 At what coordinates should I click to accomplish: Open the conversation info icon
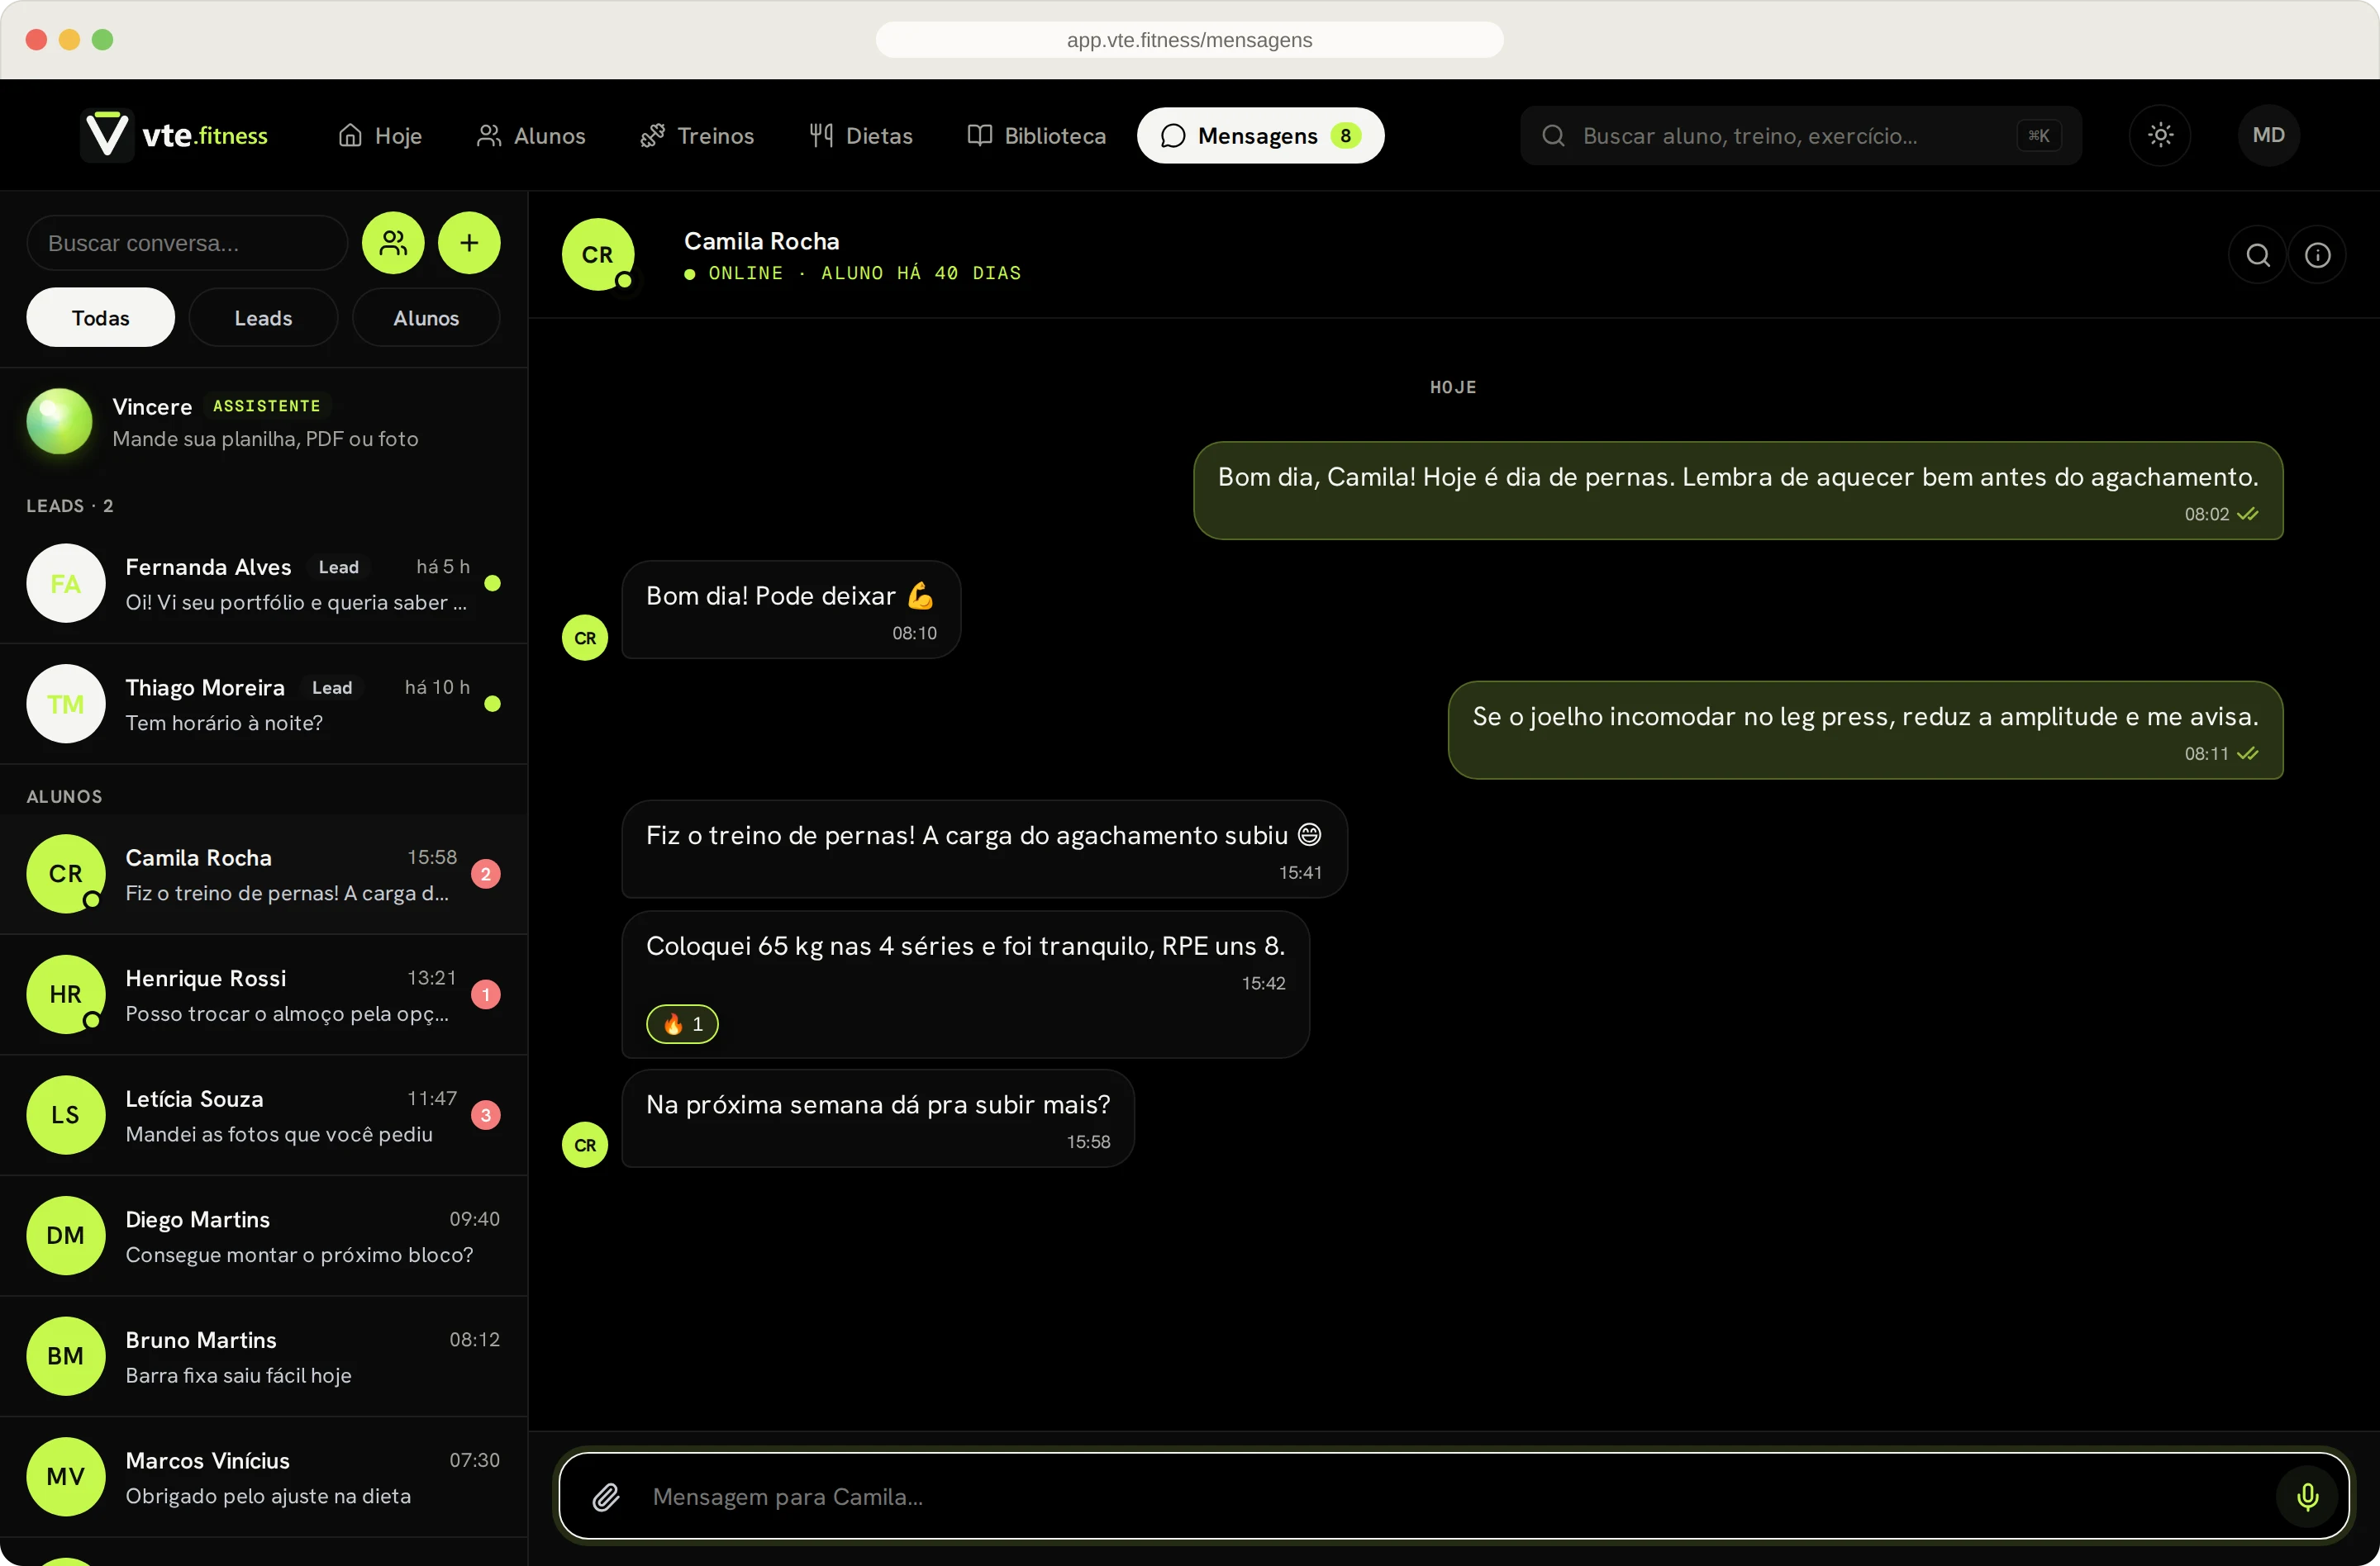[x=2317, y=255]
